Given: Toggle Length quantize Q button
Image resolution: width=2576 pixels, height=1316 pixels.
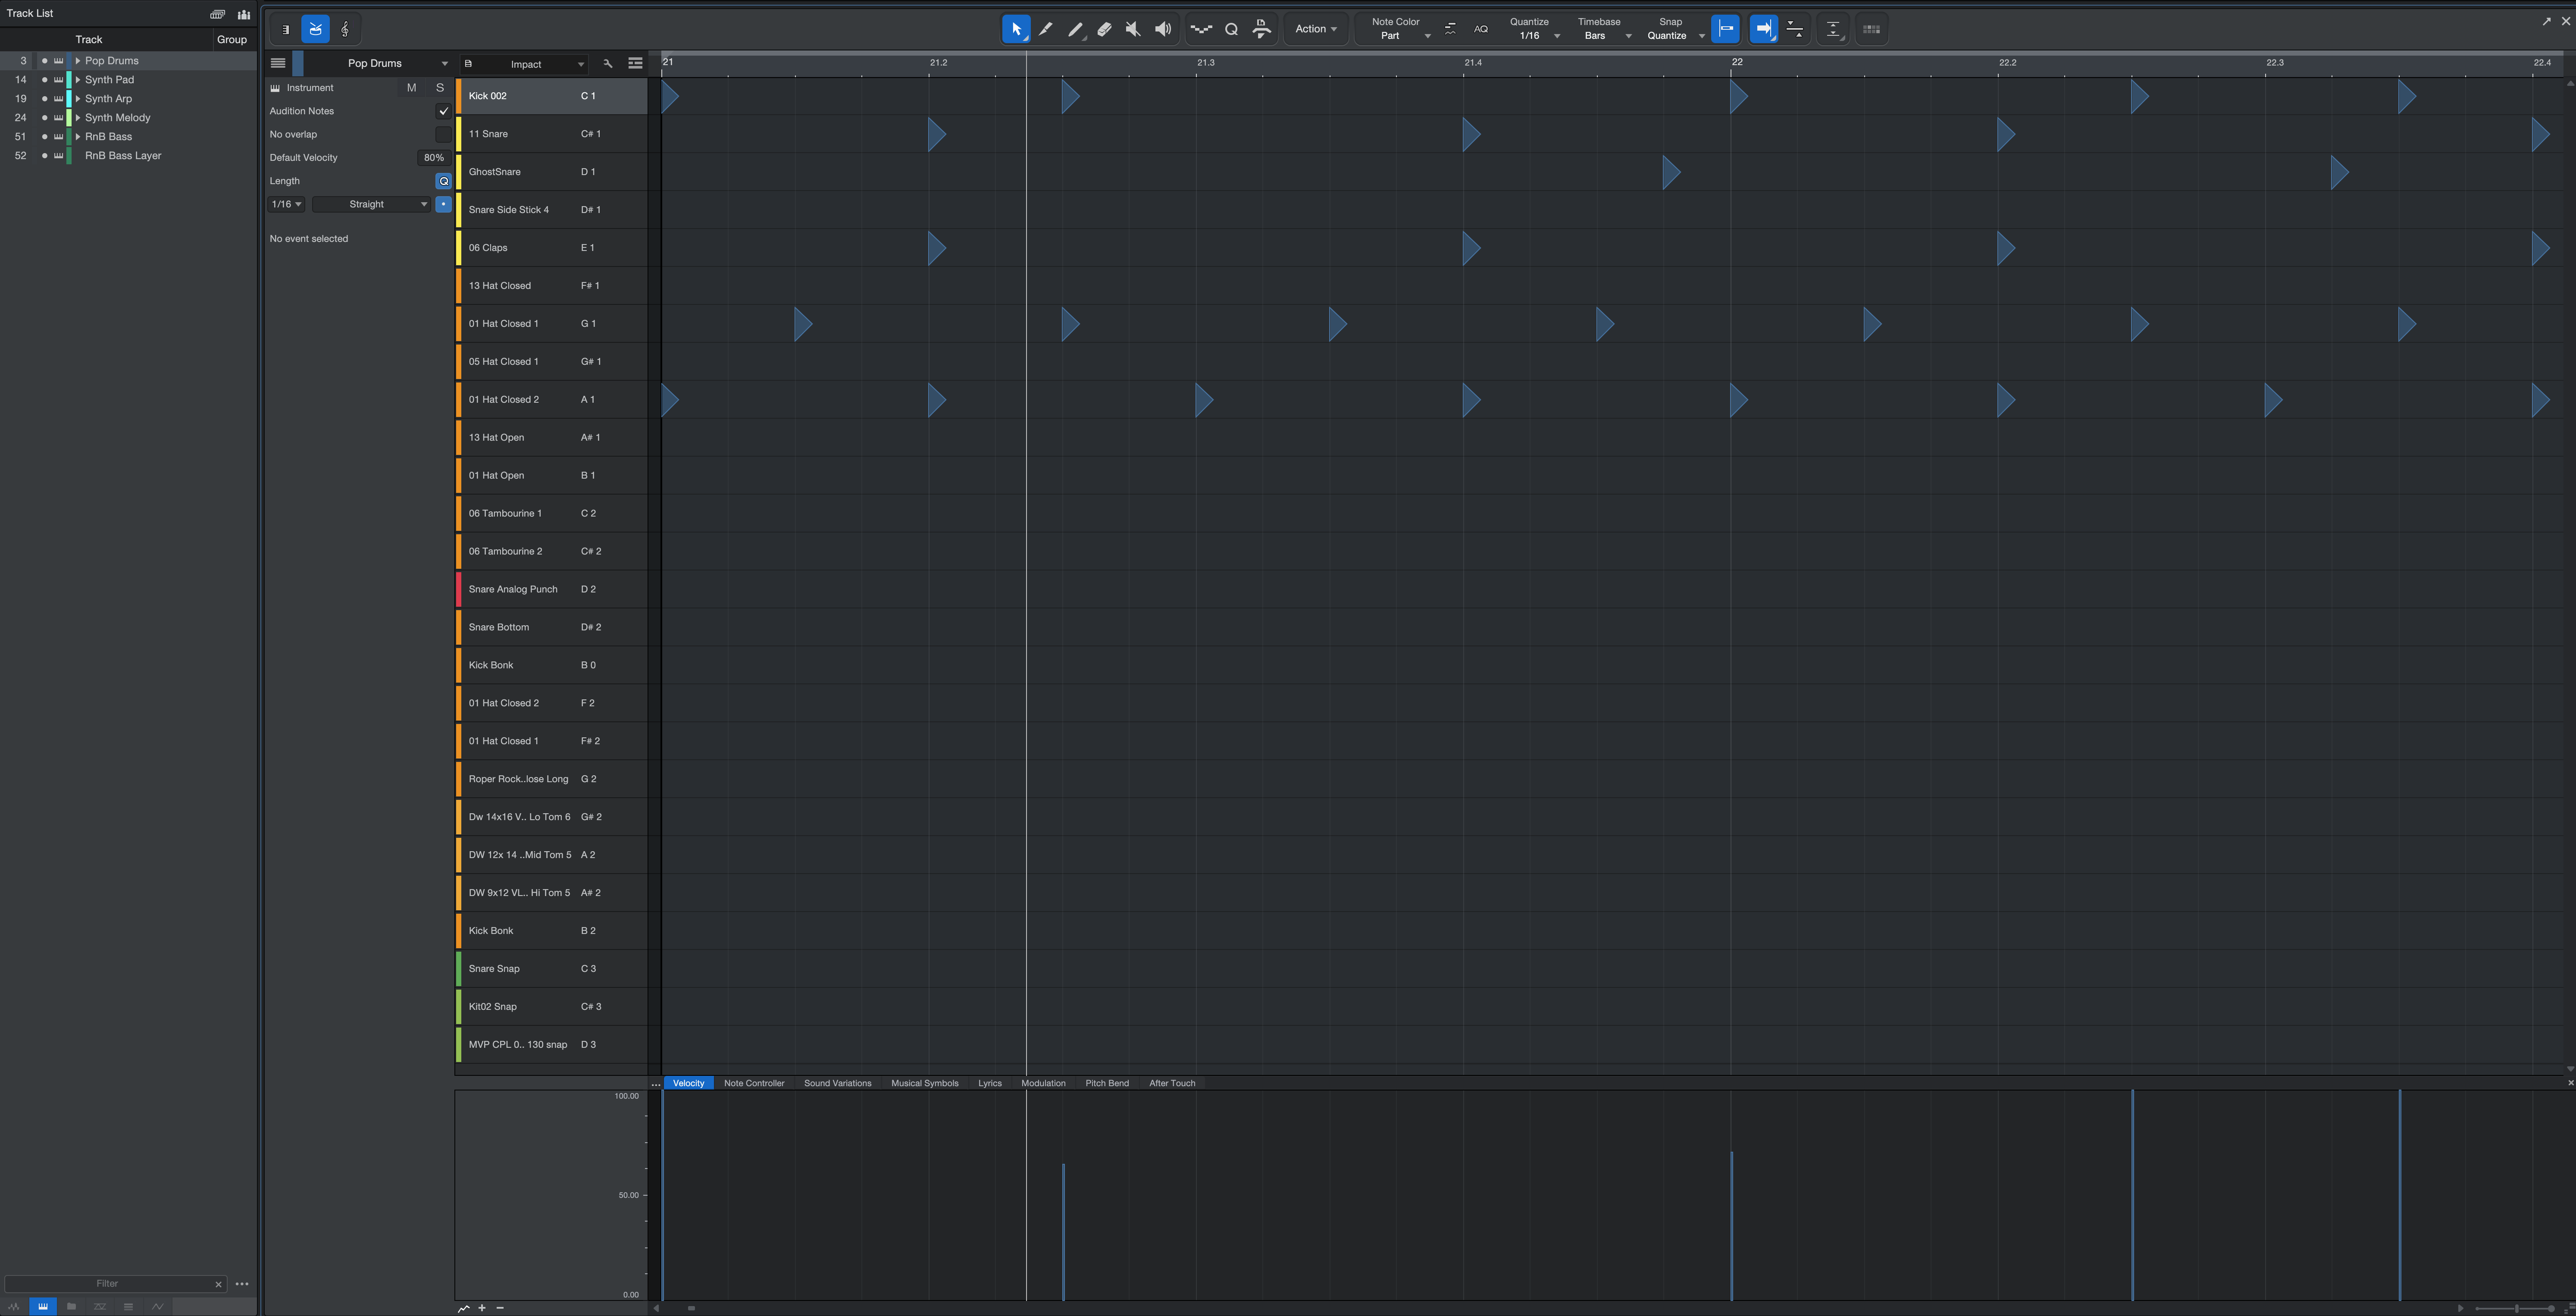Looking at the screenshot, I should 443,181.
